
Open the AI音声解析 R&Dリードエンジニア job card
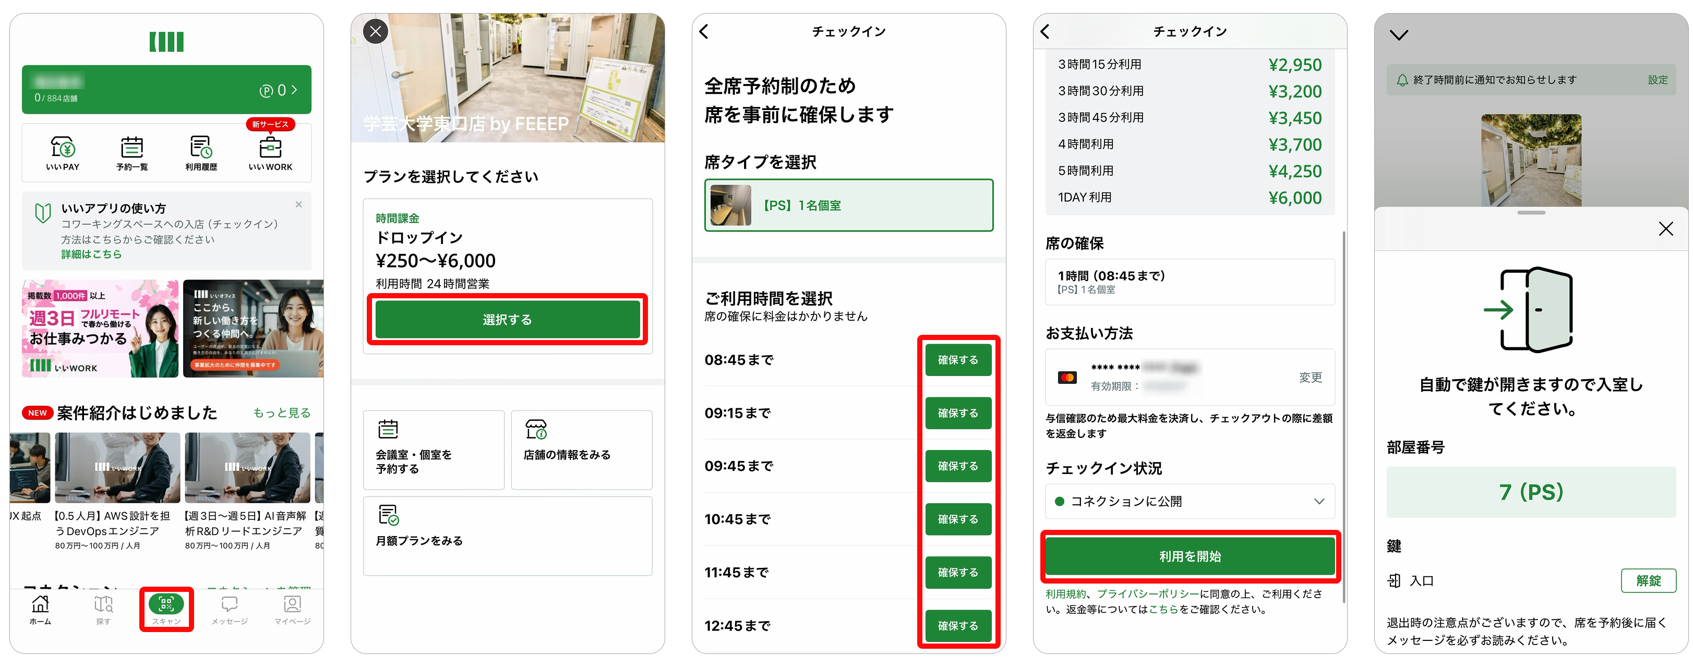(x=247, y=492)
